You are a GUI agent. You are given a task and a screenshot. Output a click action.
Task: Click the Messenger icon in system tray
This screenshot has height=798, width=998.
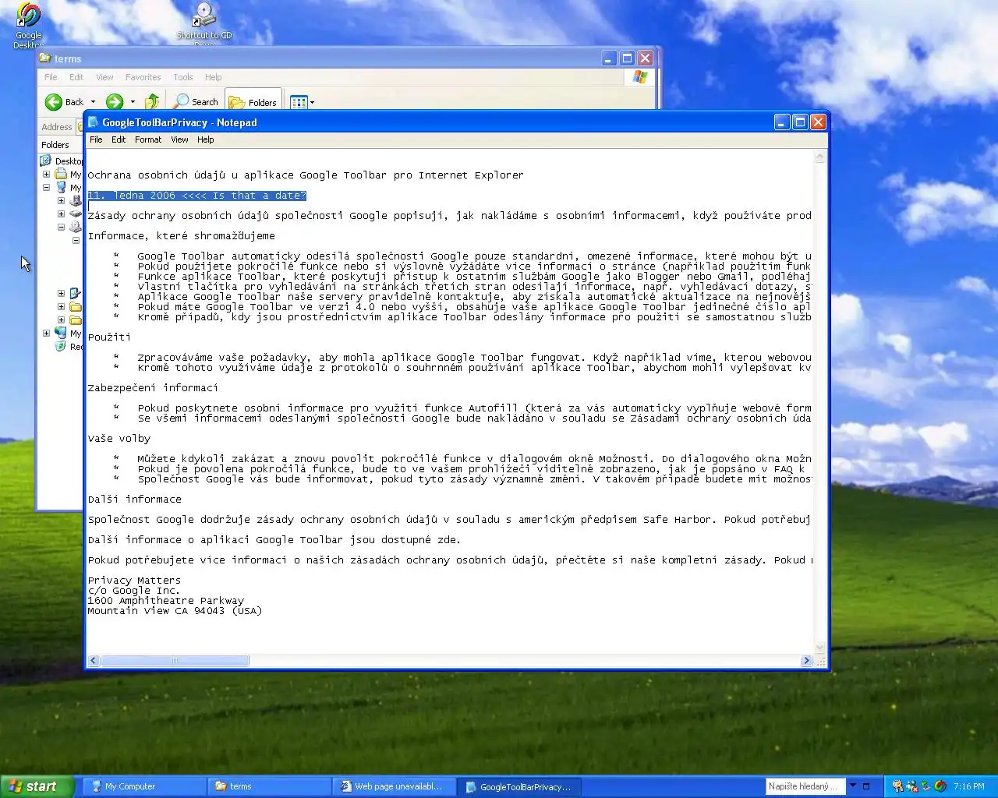[x=912, y=786]
